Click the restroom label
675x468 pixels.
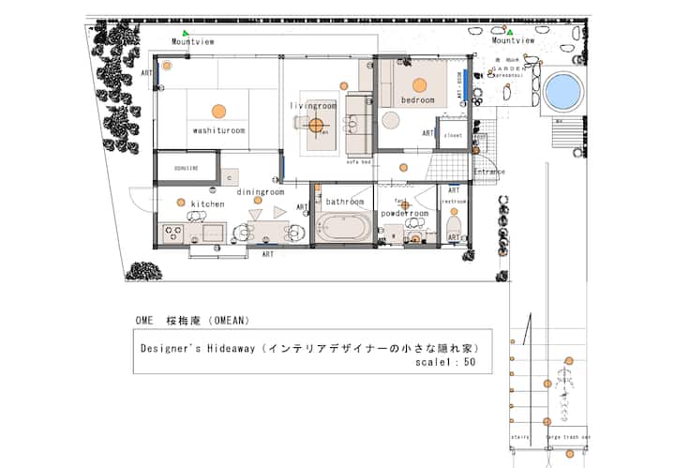[454, 201]
